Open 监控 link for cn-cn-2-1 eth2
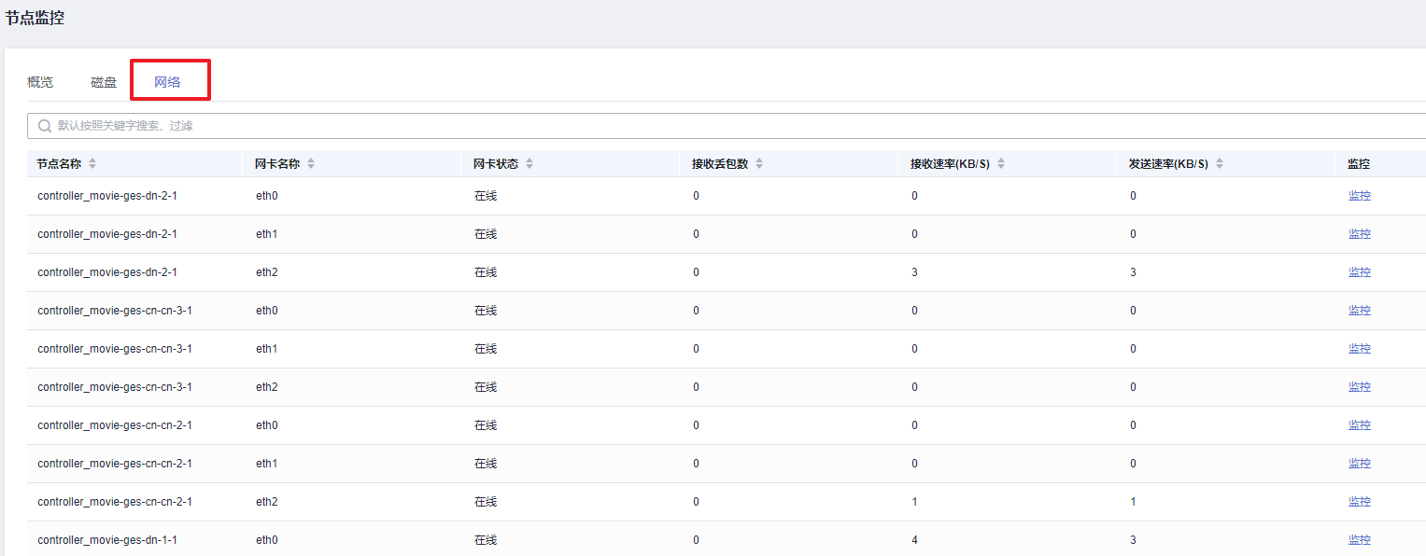Image resolution: width=1426 pixels, height=556 pixels. (1360, 502)
